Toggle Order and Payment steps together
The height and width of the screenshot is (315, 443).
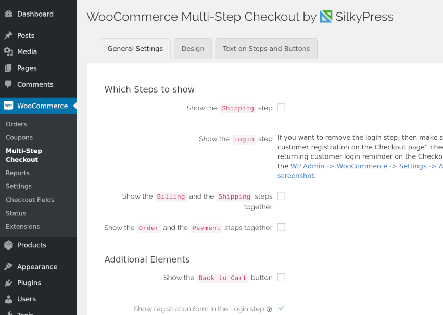pos(281,227)
